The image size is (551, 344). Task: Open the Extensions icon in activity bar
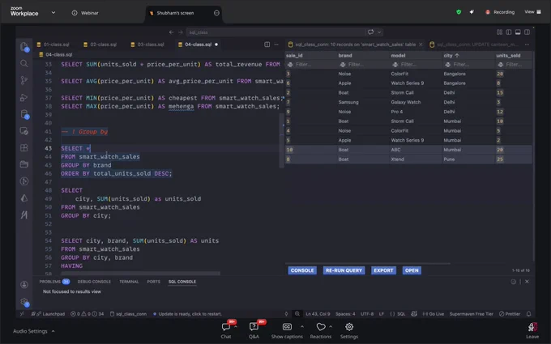pyautogui.click(x=23, y=147)
